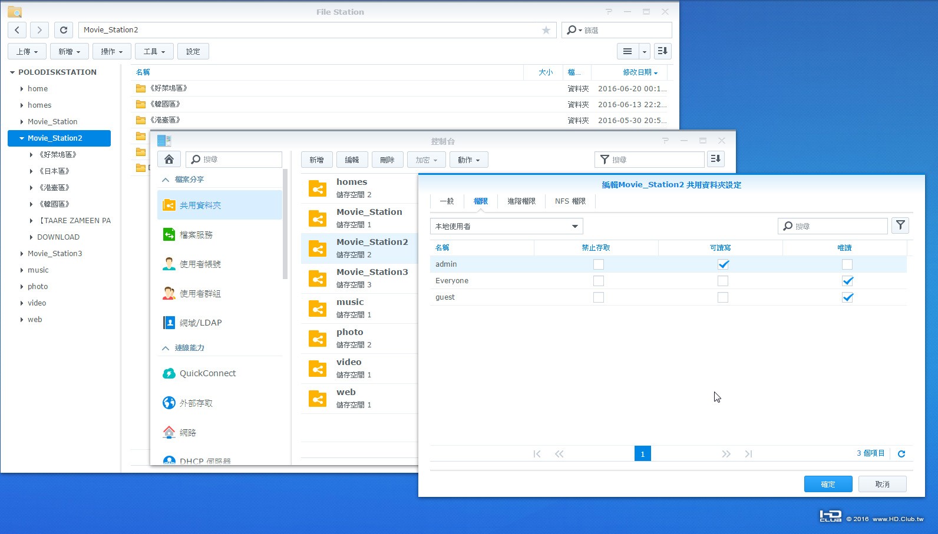Click Control Panel Create (新增) button
This screenshot has width=938, height=534.
316,160
